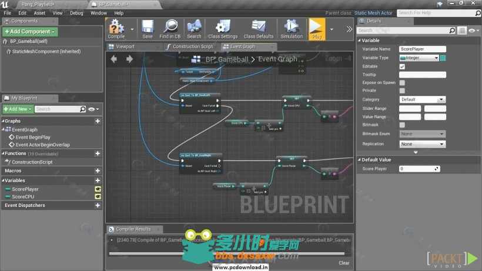Open the My Blueprint view options eye

point(93,109)
